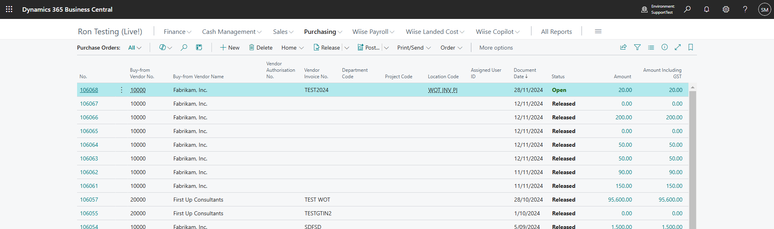
Task: Open the hamburger menu next to All Reports
Action: click(x=598, y=31)
